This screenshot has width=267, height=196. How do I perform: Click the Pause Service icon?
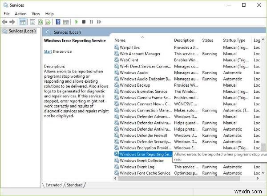91,22
